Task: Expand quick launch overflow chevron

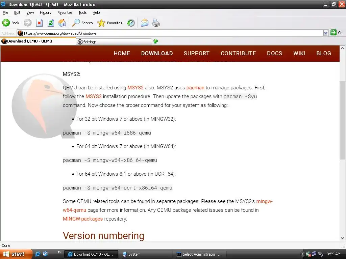Action: (x=59, y=252)
